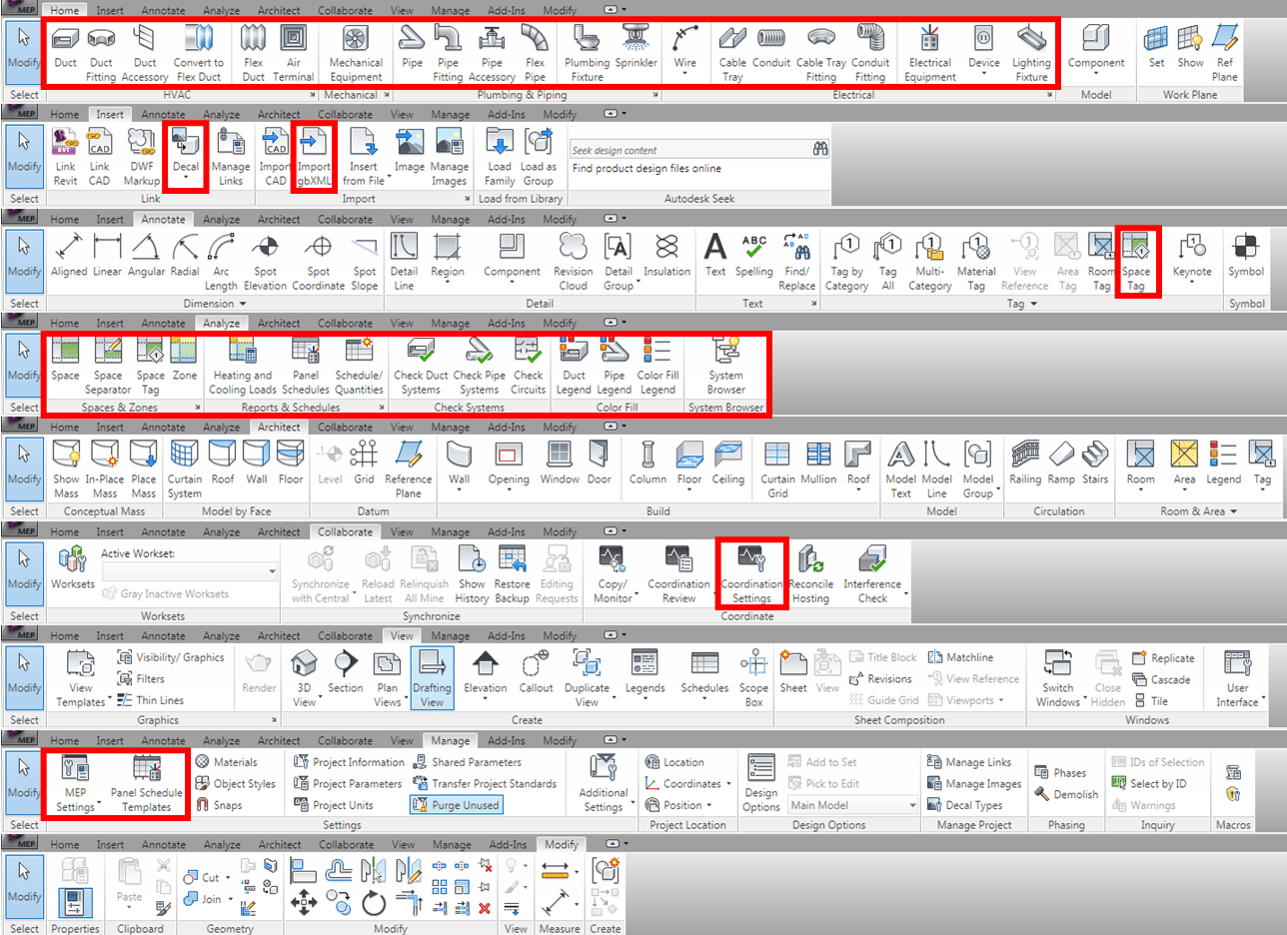Click the Load Family tool
This screenshot has width=1287, height=935.
pyautogui.click(x=500, y=158)
